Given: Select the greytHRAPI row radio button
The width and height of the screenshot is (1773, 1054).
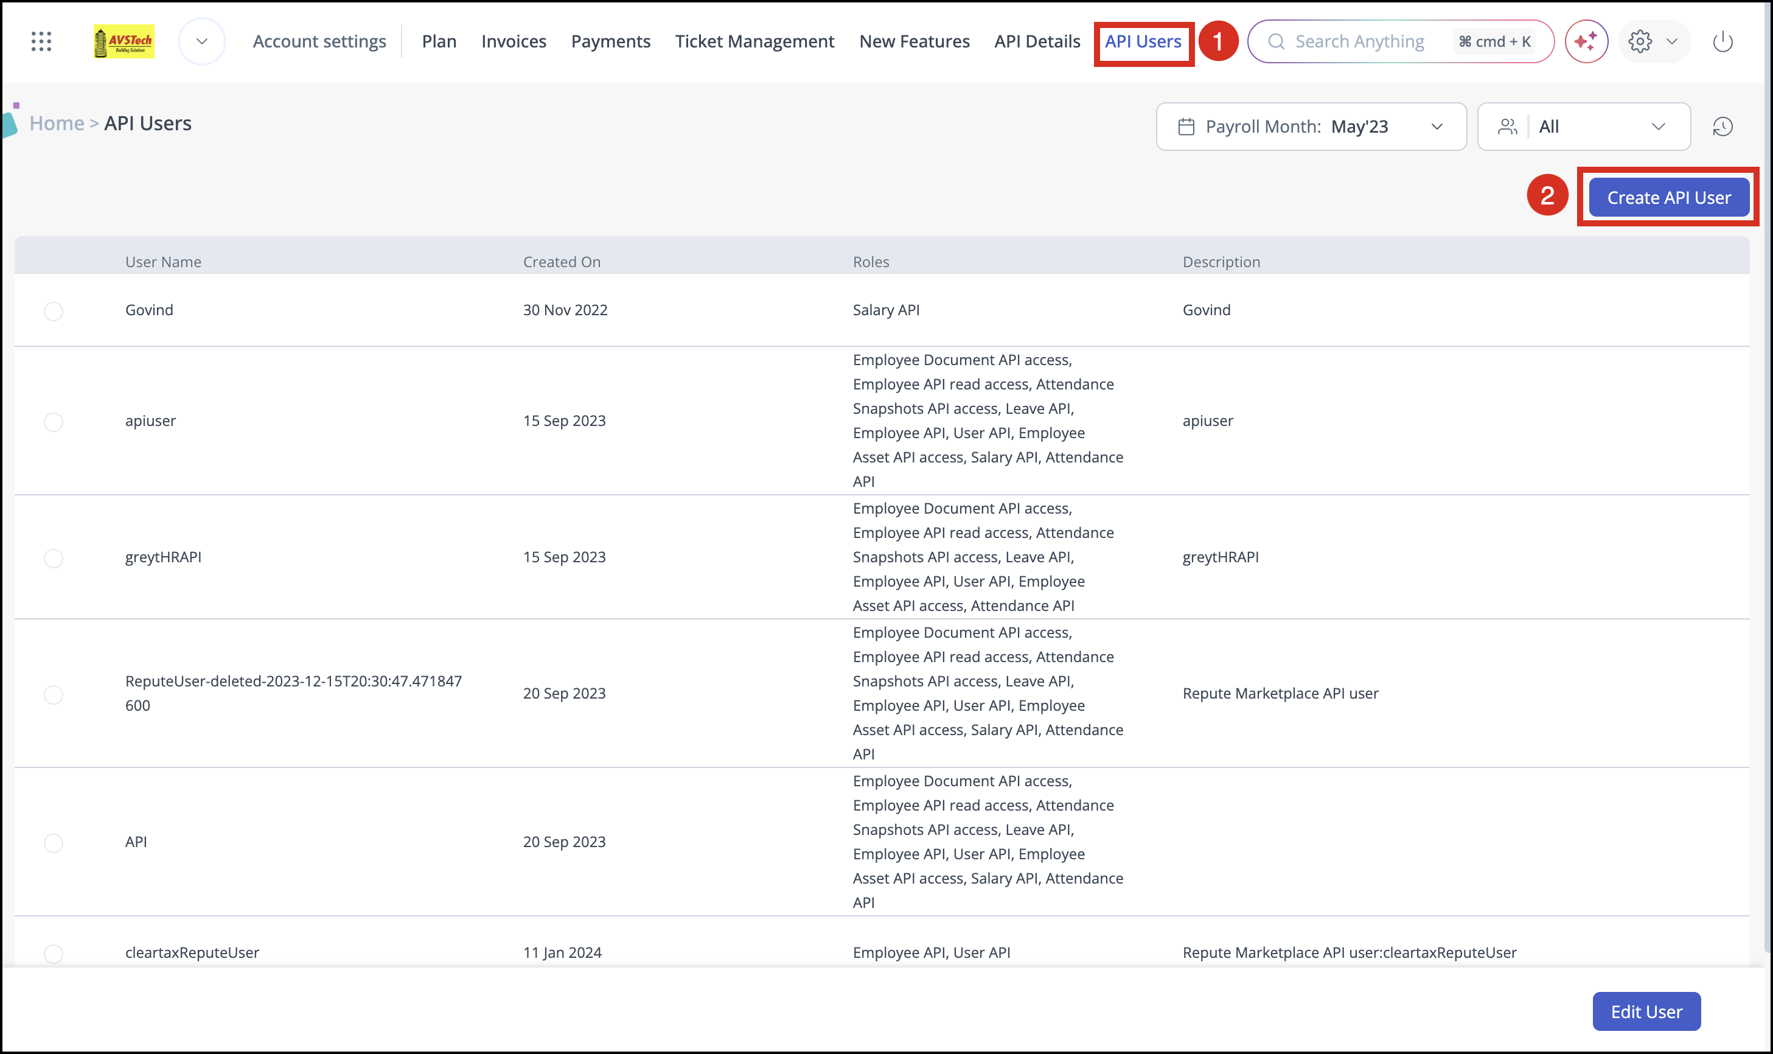Looking at the screenshot, I should click(x=54, y=558).
